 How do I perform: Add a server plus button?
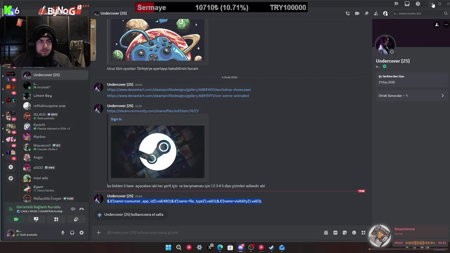pyautogui.click(x=11, y=167)
